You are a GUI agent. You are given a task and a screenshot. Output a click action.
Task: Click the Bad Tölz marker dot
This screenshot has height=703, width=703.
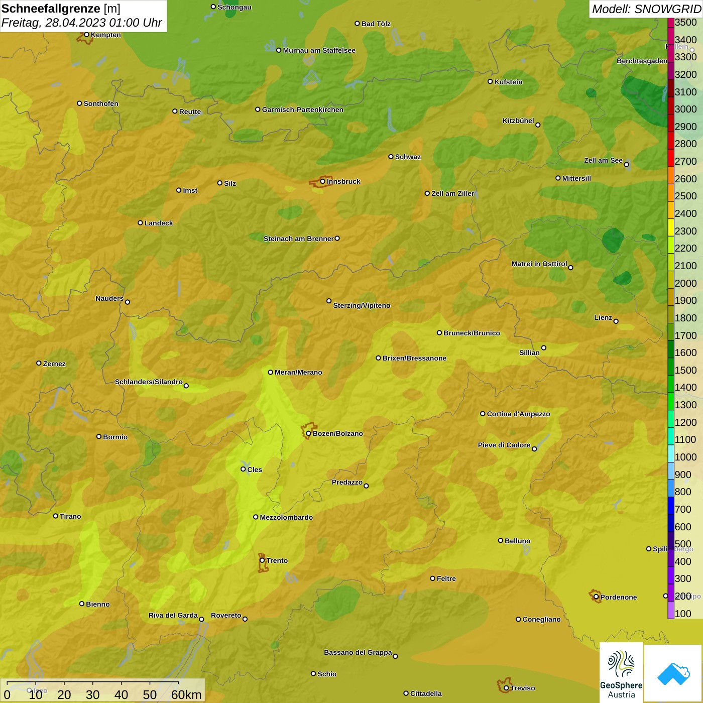357,24
